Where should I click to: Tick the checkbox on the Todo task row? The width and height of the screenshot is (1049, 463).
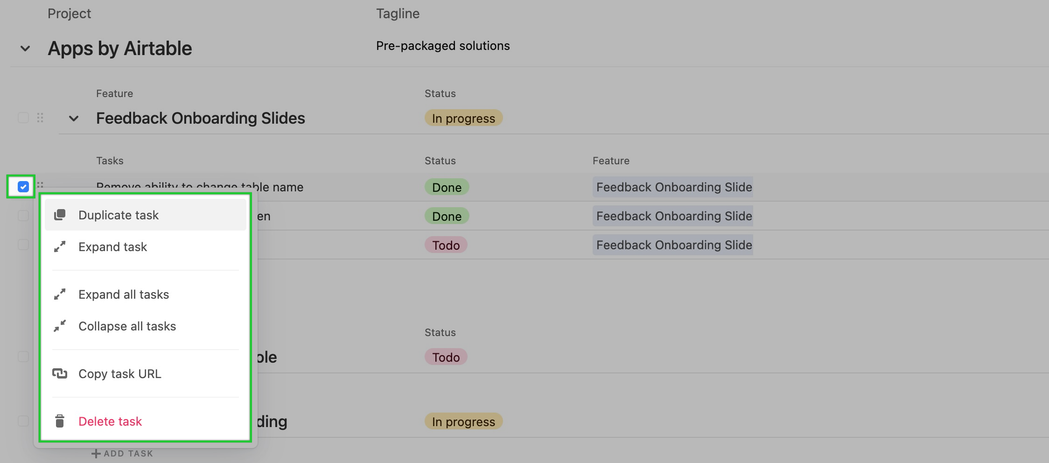click(x=23, y=245)
